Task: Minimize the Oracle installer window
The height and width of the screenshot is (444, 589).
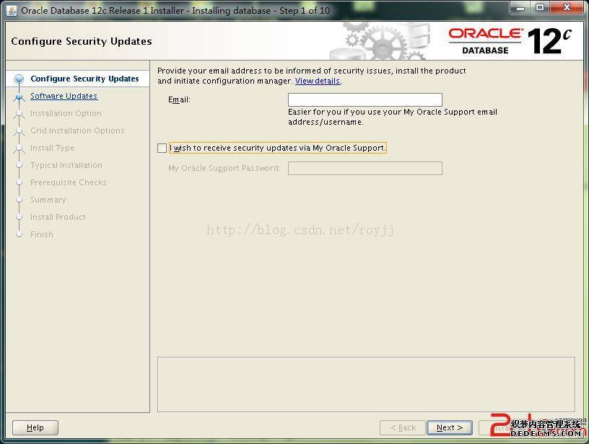Action: [522, 8]
